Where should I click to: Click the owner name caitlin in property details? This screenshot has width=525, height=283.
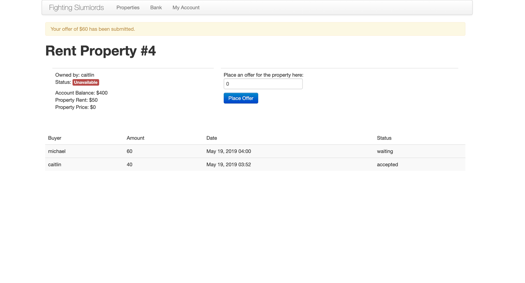click(87, 75)
